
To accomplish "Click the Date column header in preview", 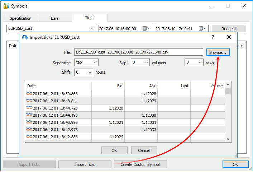I will point(58,86).
